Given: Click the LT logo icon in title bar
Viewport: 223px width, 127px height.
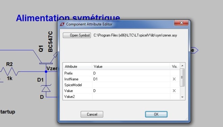Looking at the screenshot, I should tap(62, 24).
